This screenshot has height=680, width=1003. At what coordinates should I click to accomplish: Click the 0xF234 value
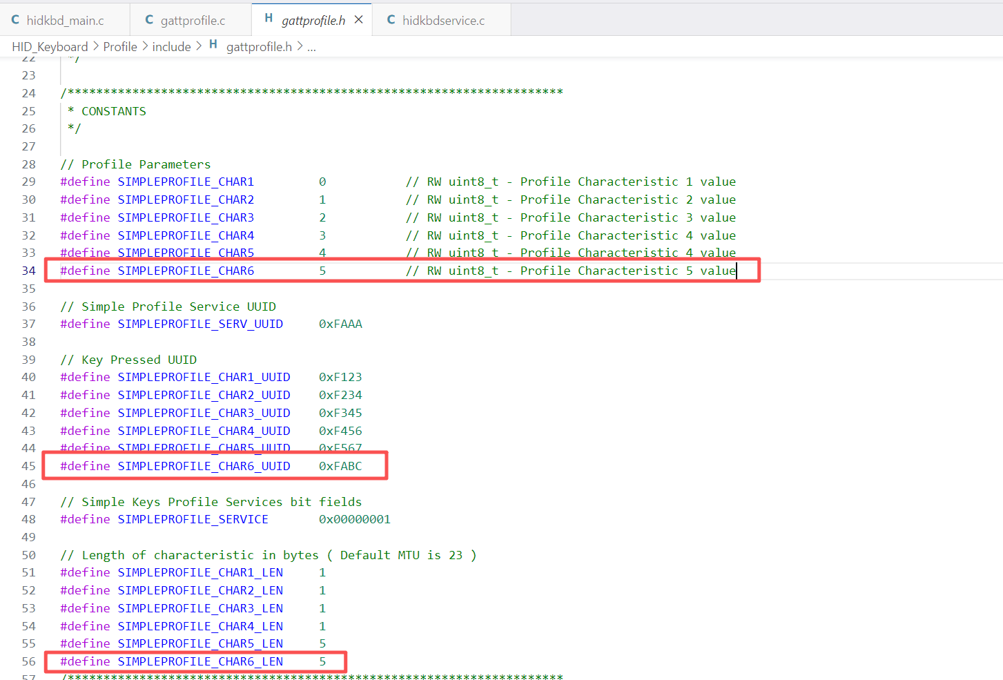click(x=340, y=395)
